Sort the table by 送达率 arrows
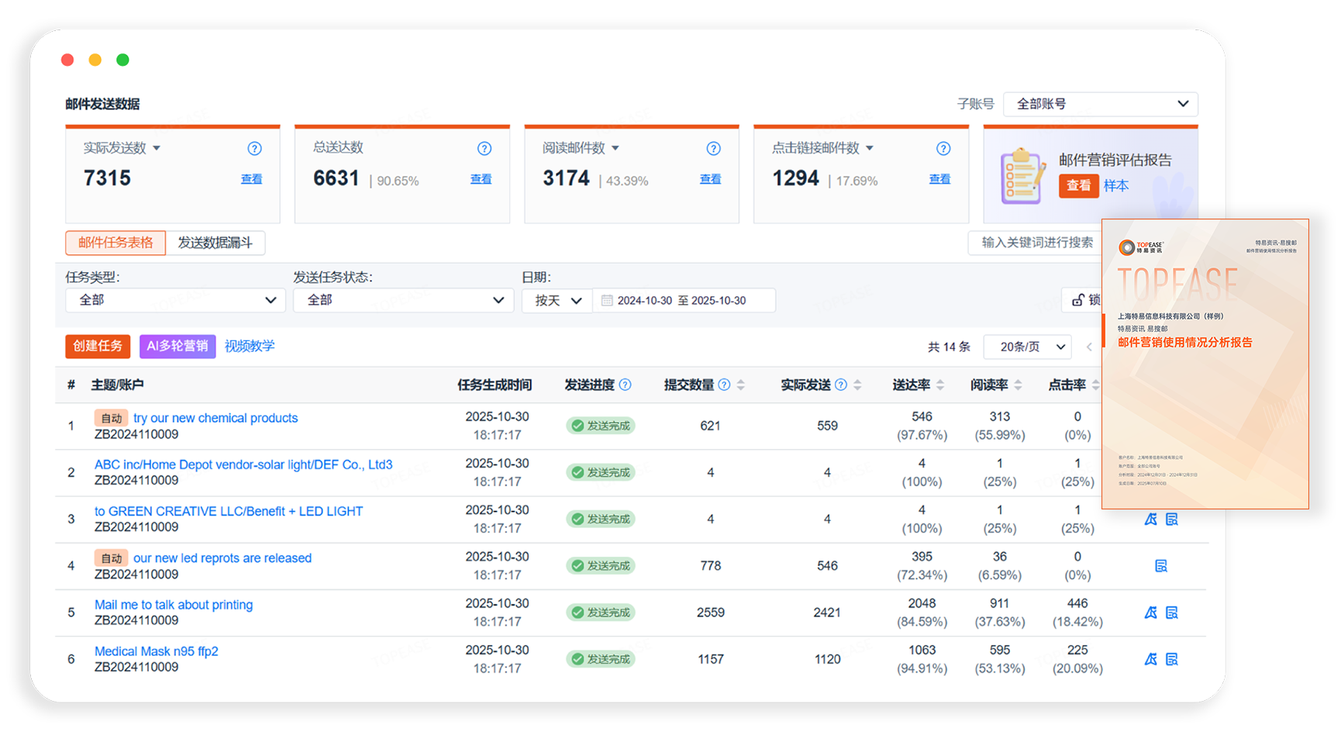This screenshot has height=749, width=1341. coord(940,385)
